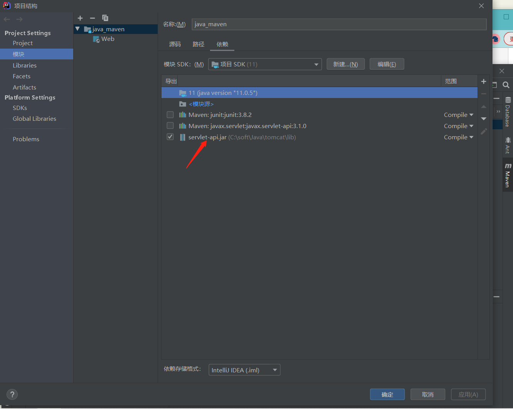The width and height of the screenshot is (513, 409).
Task: Select the 11 java version SDK row
Action: point(320,93)
